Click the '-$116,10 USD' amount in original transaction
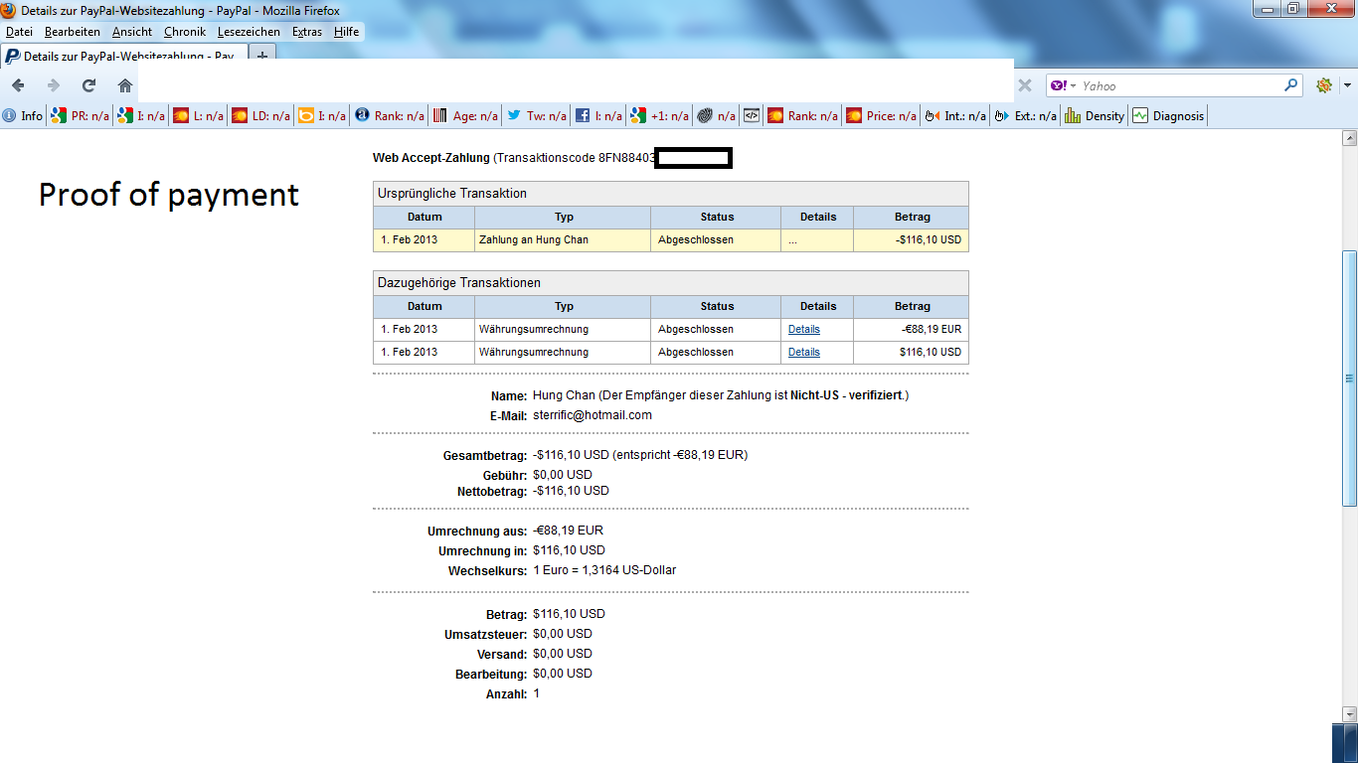 930,240
